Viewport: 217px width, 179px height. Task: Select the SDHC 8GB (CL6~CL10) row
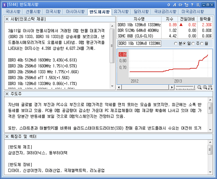(x=139, y=36)
